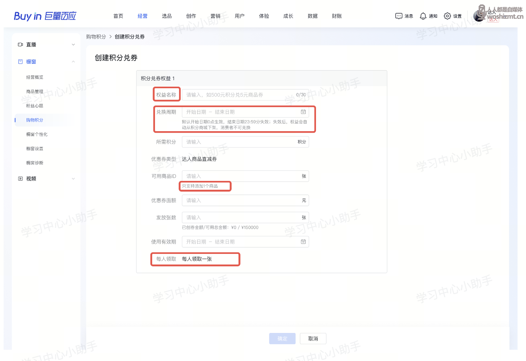Click the 取消 button
Screen dimensions: 526x361
pos(313,339)
